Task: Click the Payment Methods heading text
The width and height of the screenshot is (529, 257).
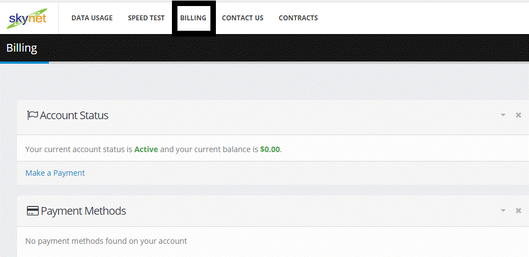Action: (83, 211)
